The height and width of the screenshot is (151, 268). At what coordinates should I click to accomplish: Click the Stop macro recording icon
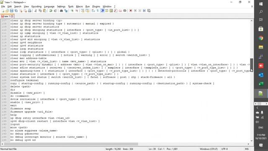point(135,10)
